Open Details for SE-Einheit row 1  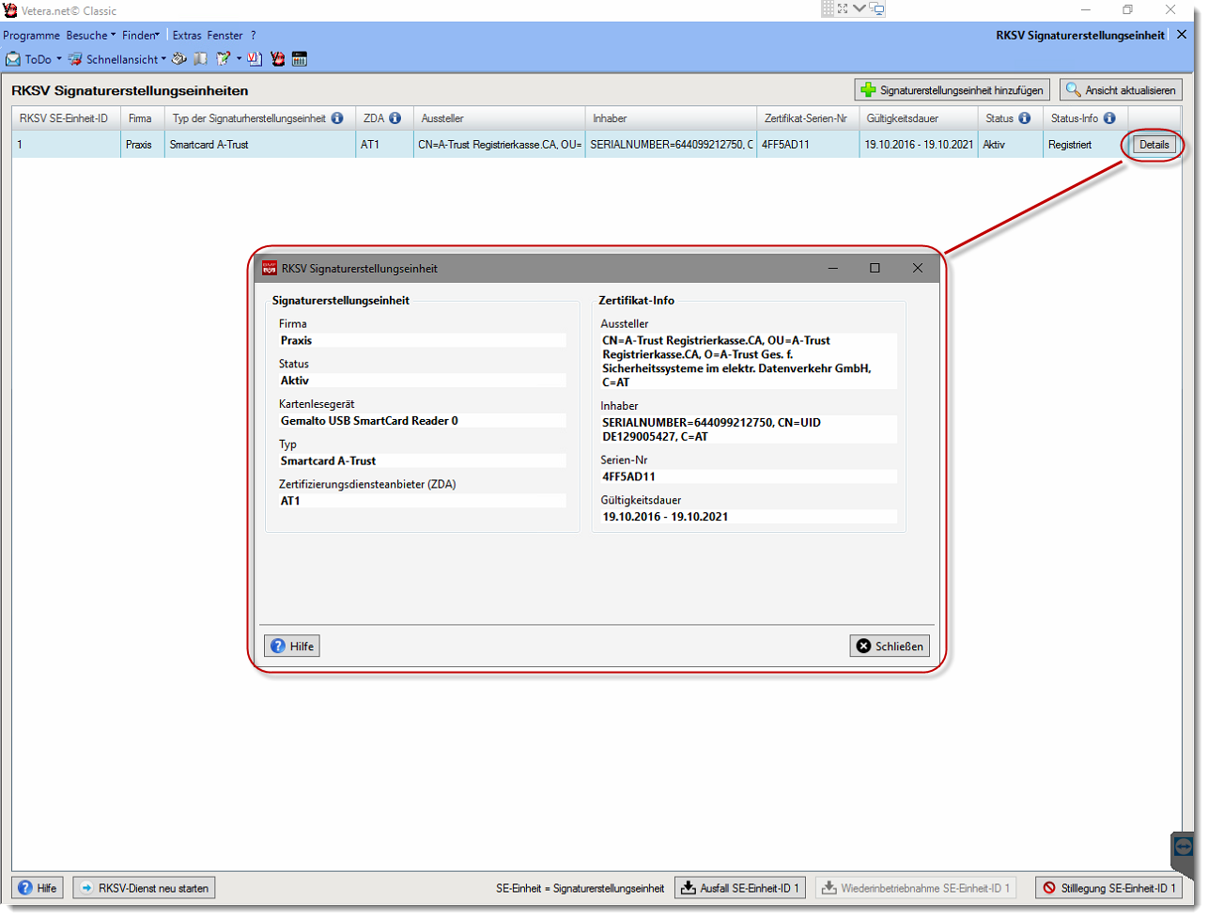(1154, 145)
